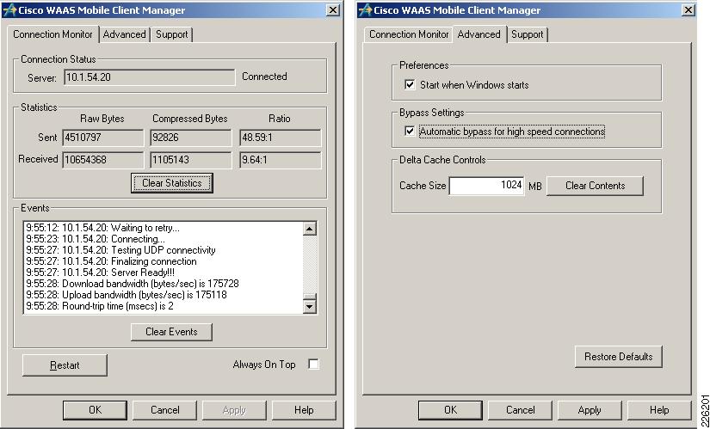
Task: Click the right window title bar icon
Action: (365, 10)
